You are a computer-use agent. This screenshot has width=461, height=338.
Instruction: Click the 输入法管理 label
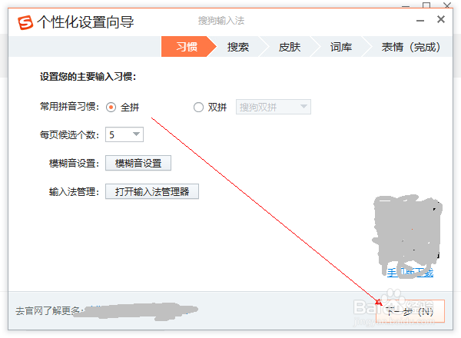click(74, 192)
